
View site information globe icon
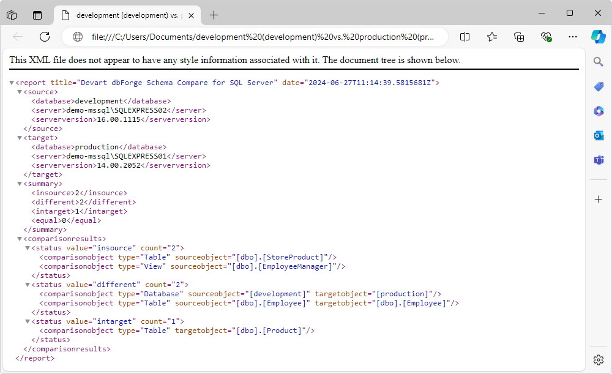(78, 37)
